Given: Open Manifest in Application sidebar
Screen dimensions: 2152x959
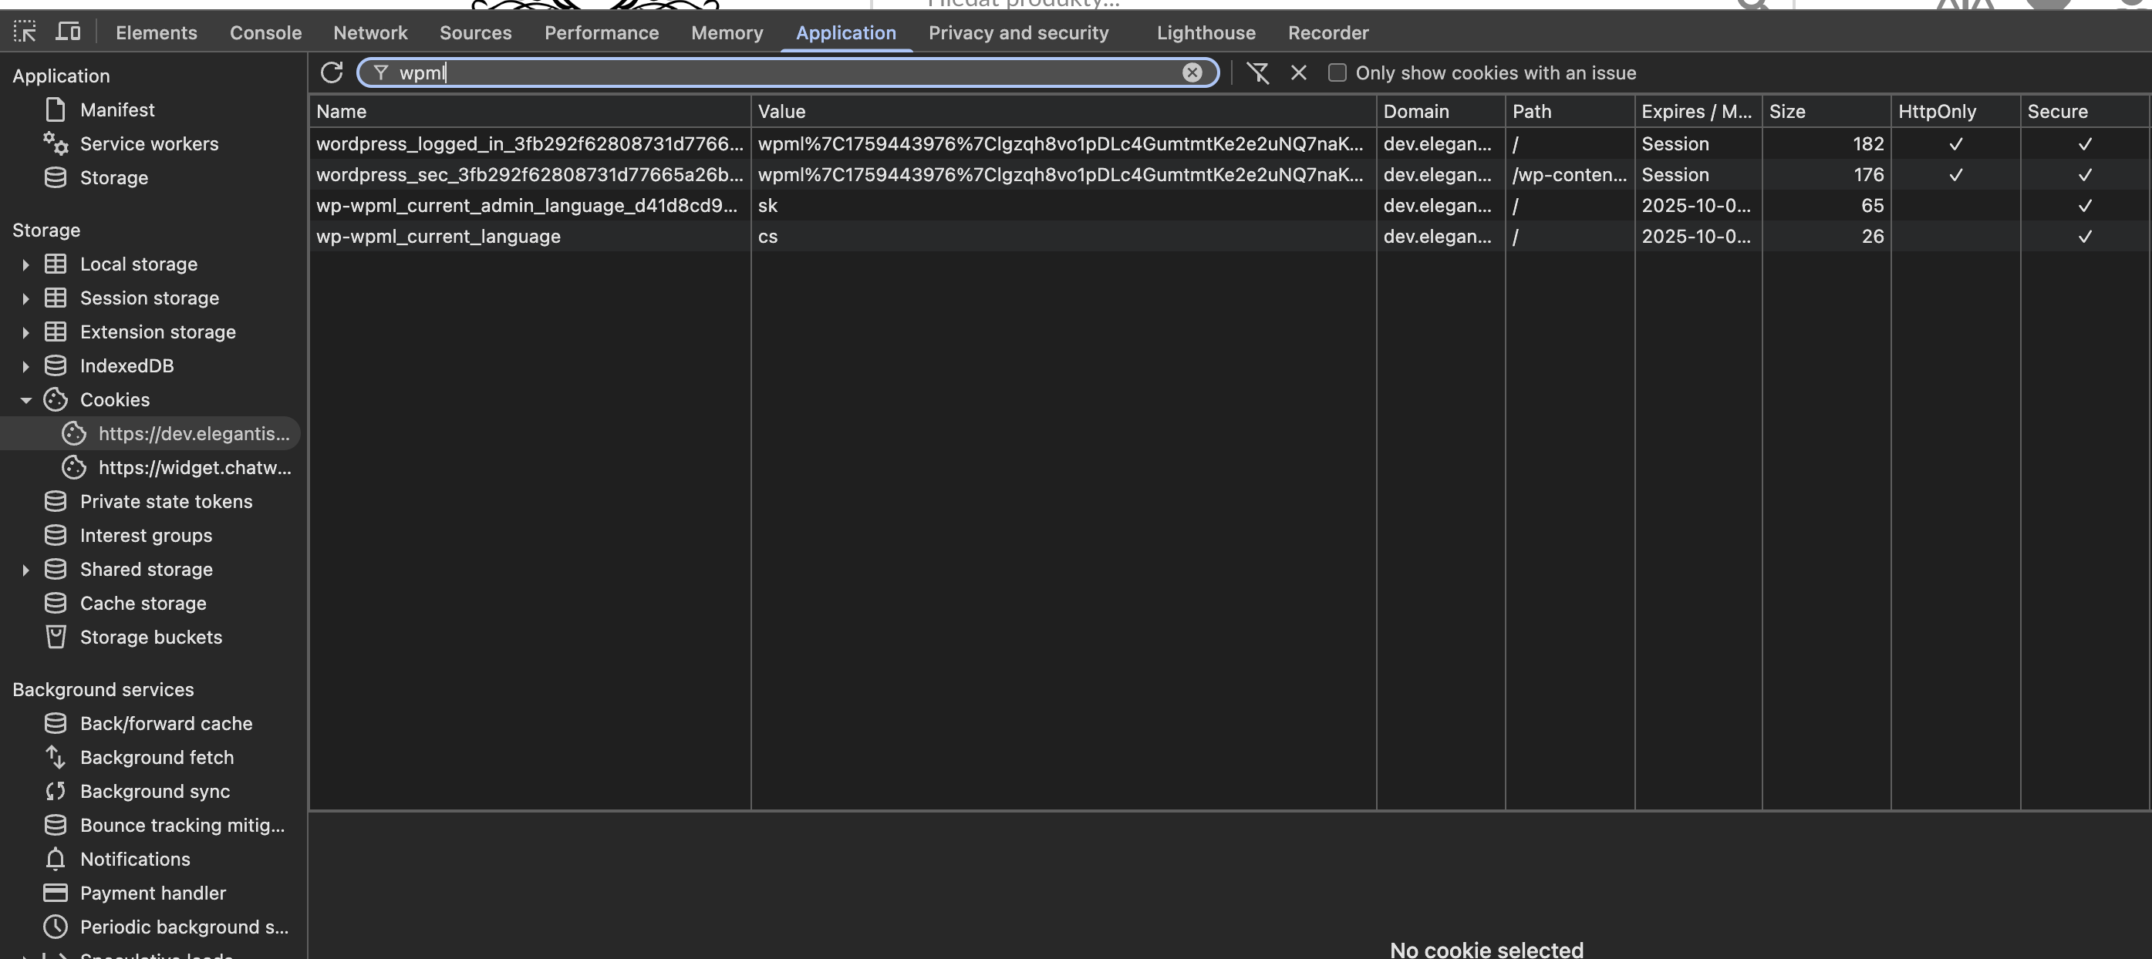Looking at the screenshot, I should point(117,109).
